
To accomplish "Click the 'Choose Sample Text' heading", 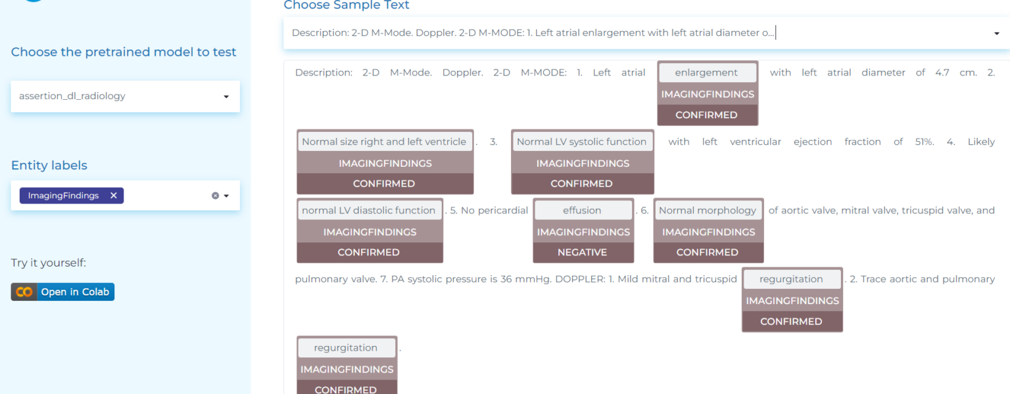I will pyautogui.click(x=347, y=6).
